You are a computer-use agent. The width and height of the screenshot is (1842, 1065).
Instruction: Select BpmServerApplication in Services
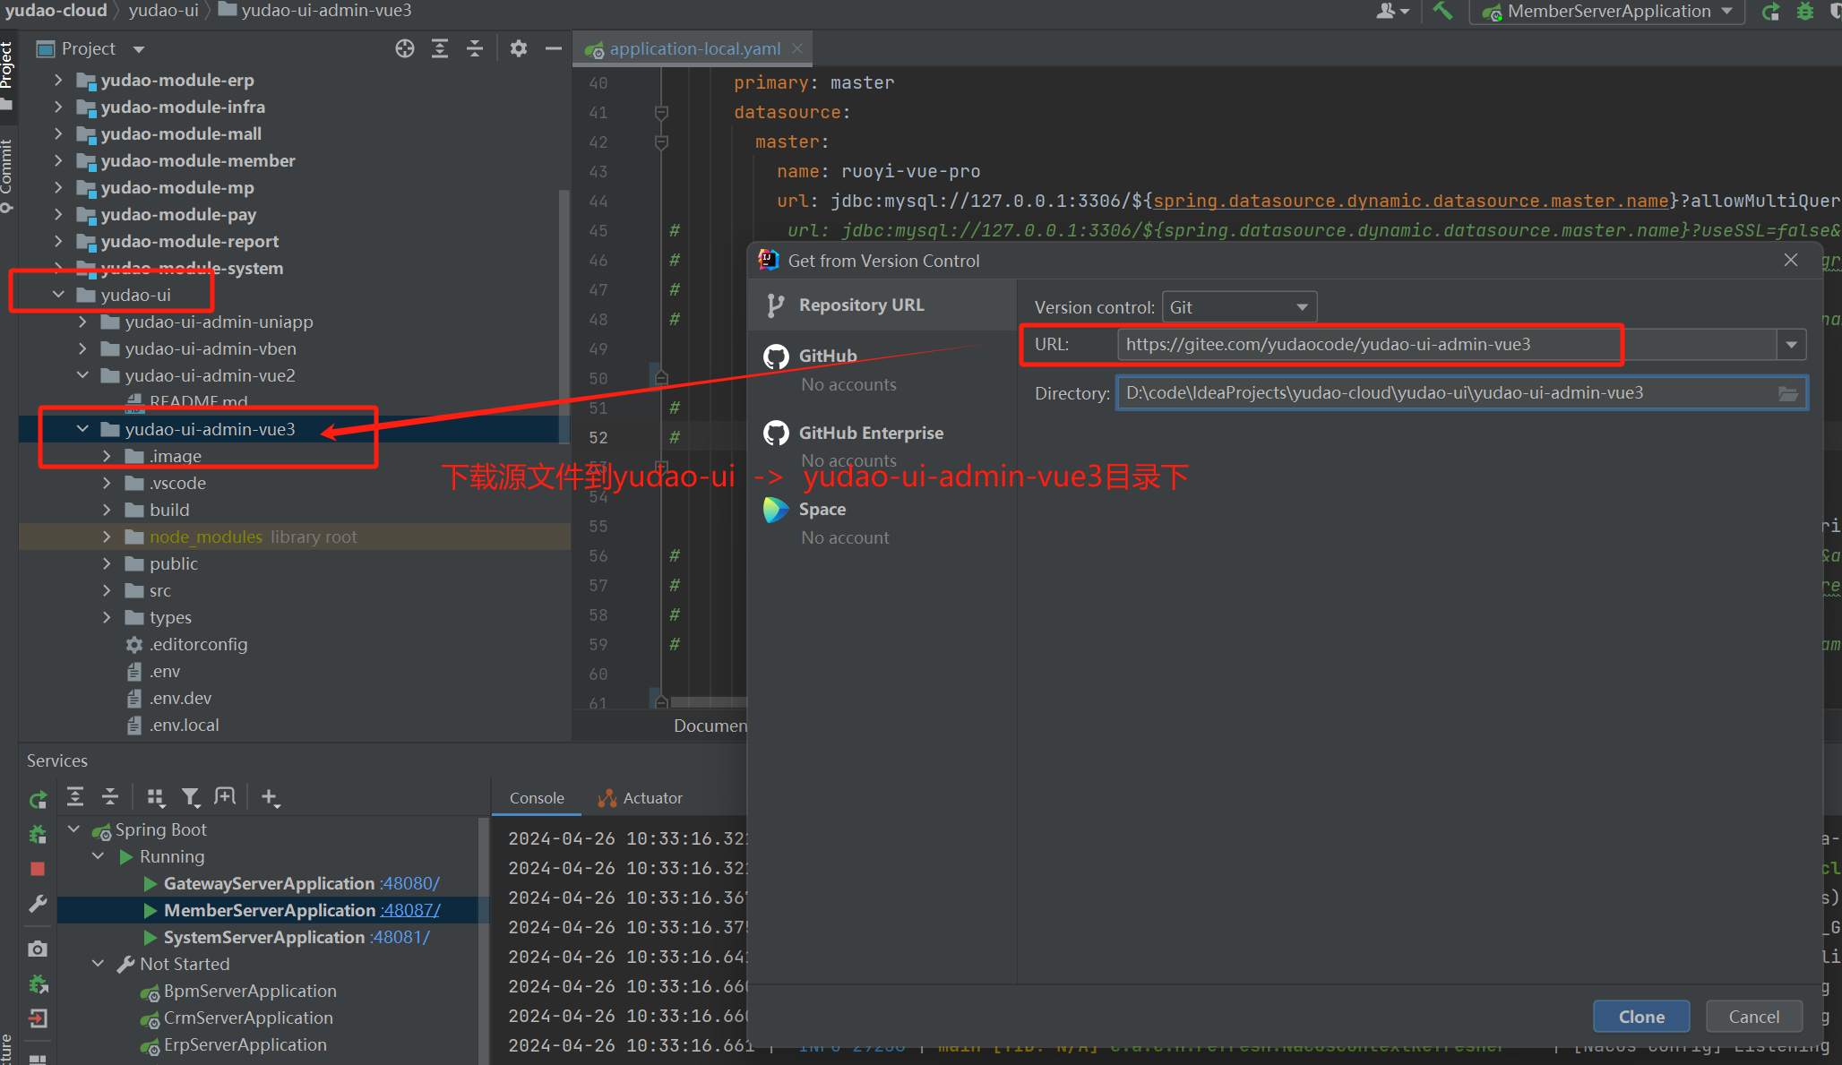(x=250, y=991)
